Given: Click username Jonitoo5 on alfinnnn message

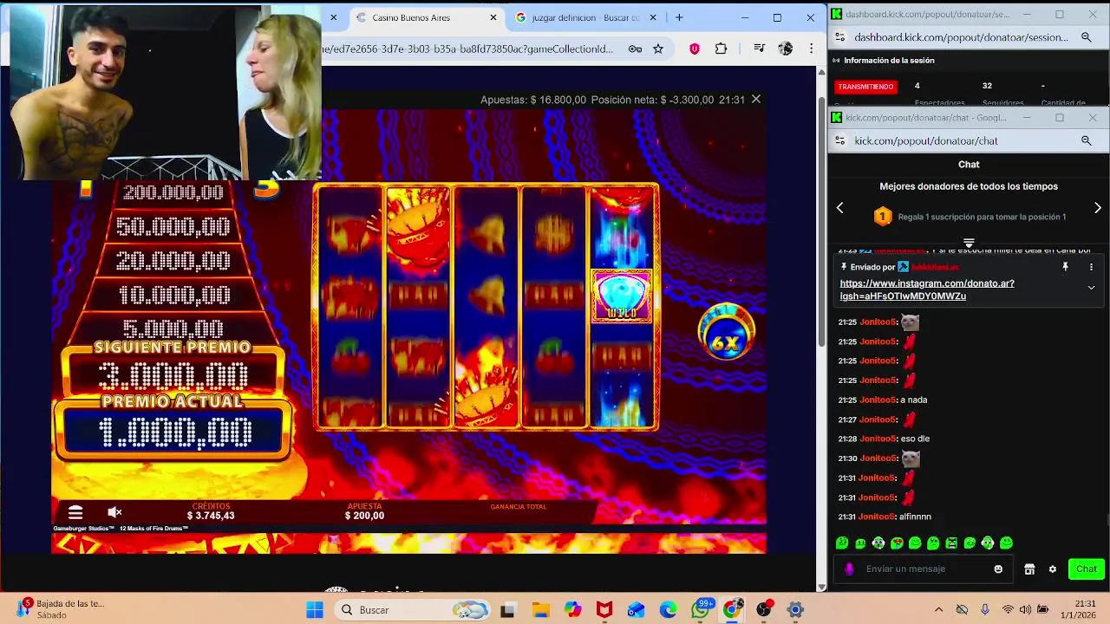Looking at the screenshot, I should [877, 517].
